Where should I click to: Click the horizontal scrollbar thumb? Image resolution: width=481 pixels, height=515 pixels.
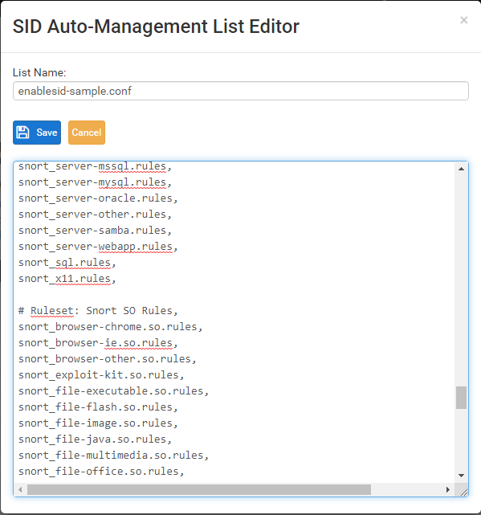tap(199, 490)
